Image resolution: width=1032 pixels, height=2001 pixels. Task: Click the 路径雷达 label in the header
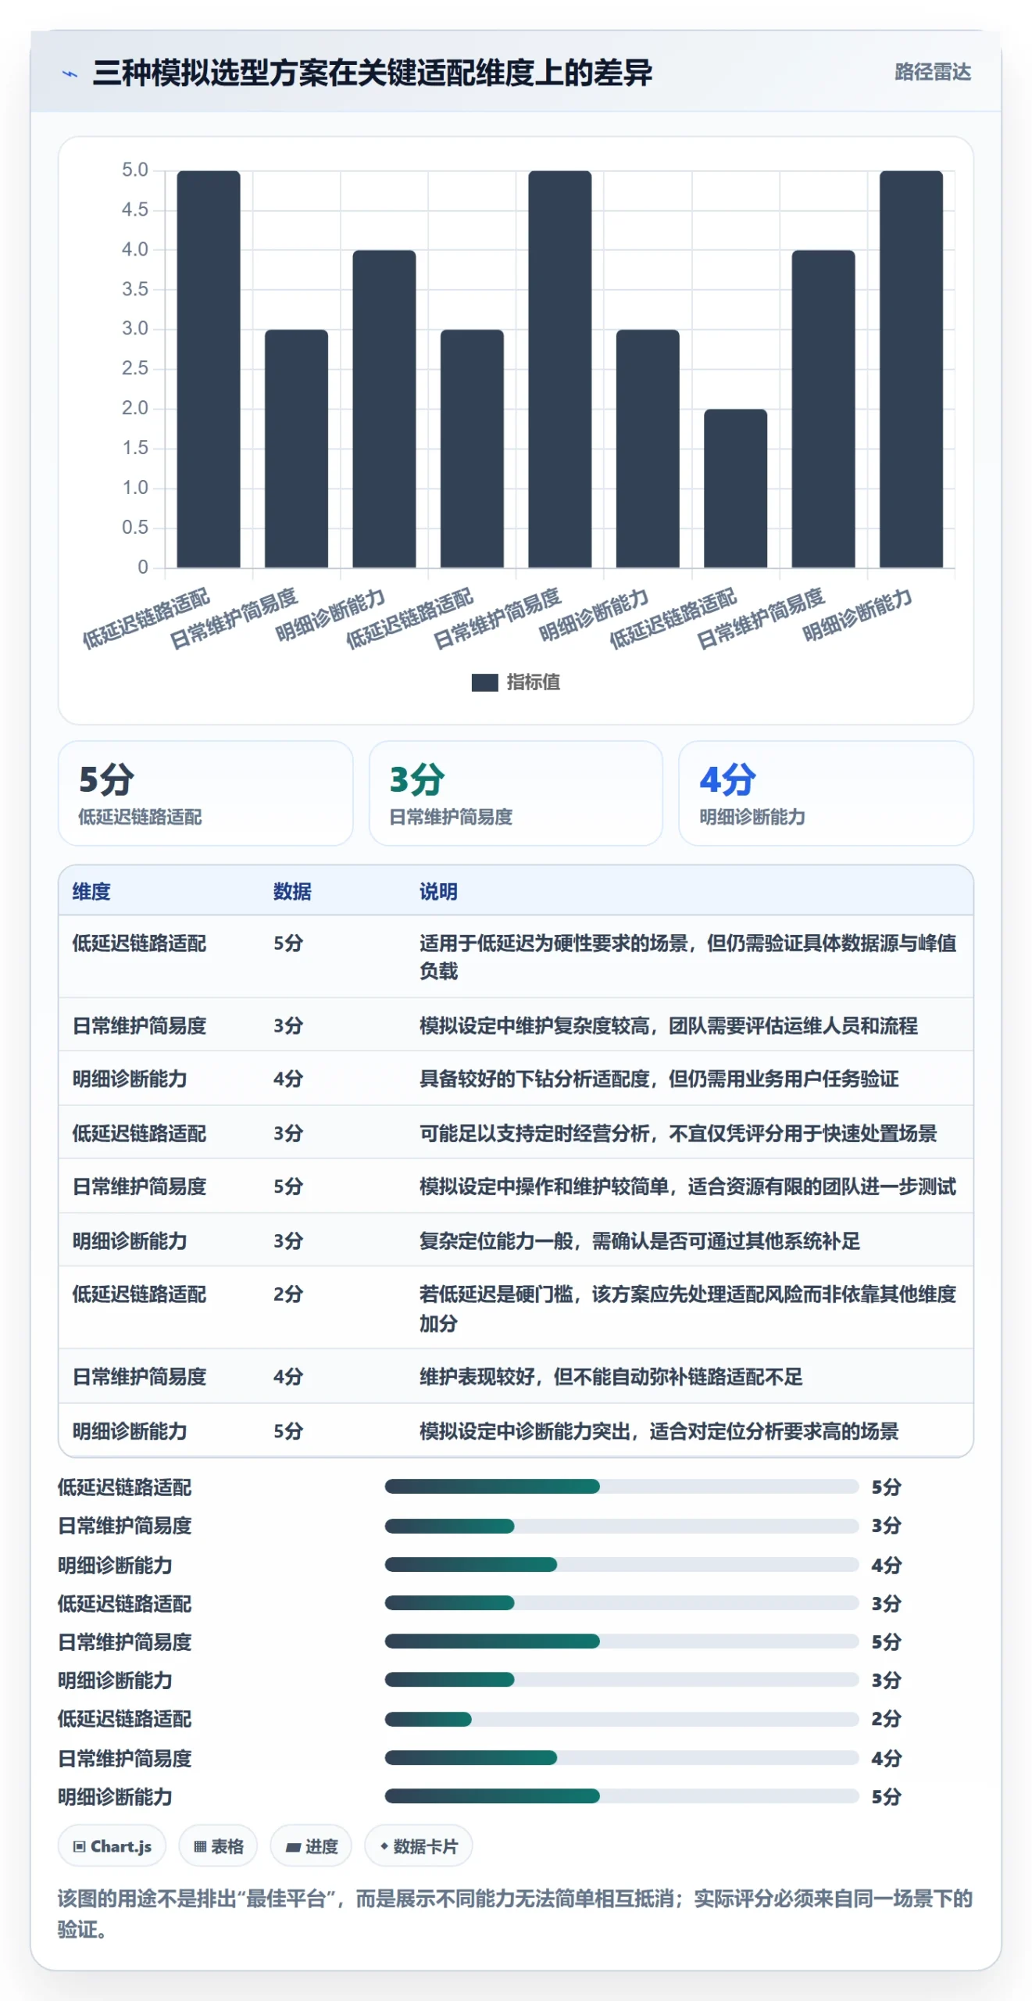tap(933, 72)
